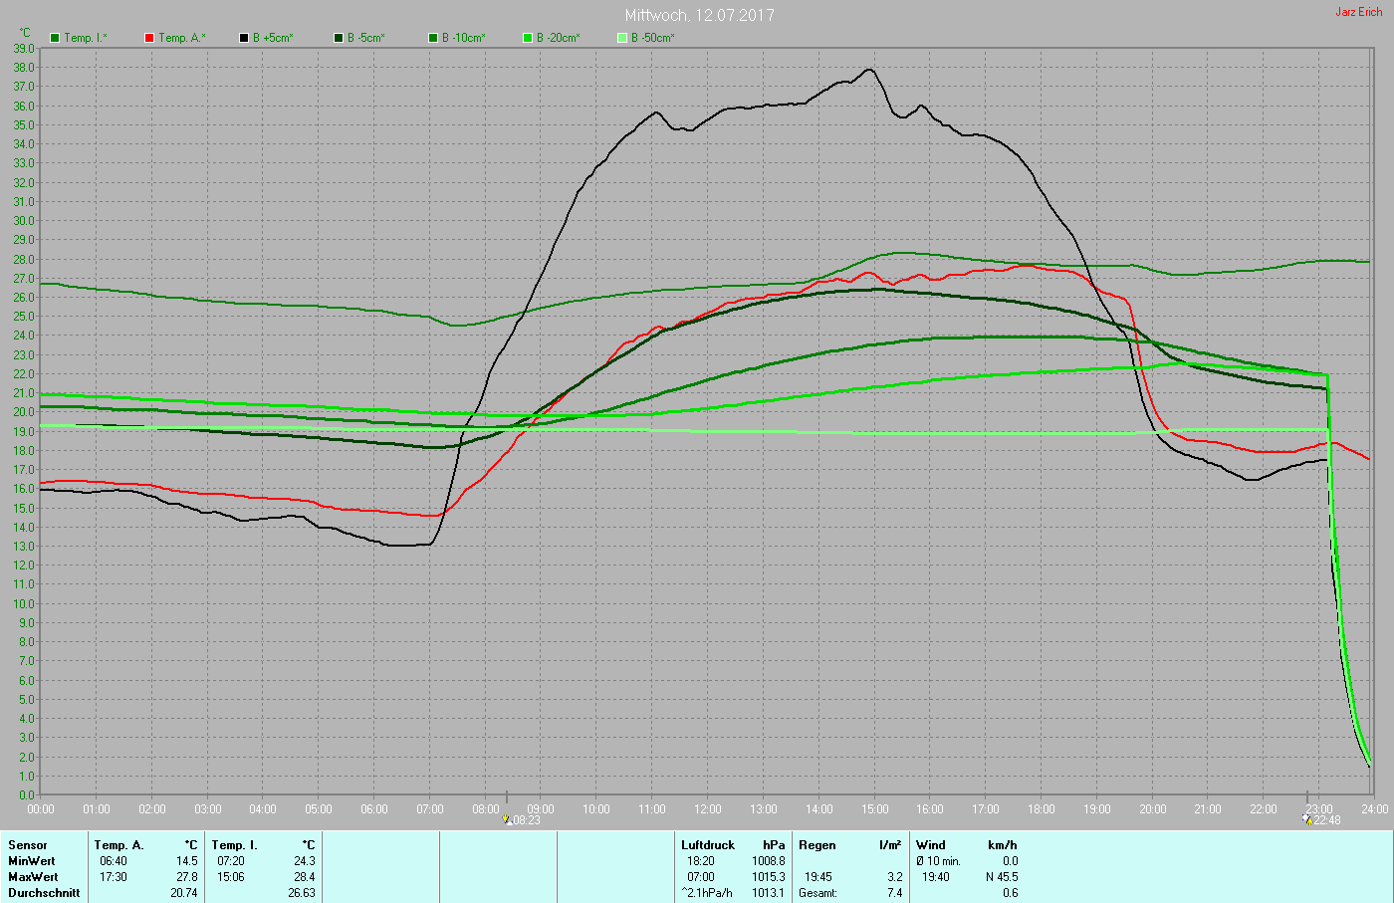Open the Jarz Erich author link
The height and width of the screenshot is (903, 1394).
click(x=1359, y=12)
